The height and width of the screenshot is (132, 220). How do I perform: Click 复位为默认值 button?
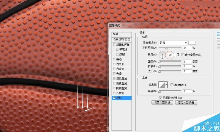[x=186, y=103]
